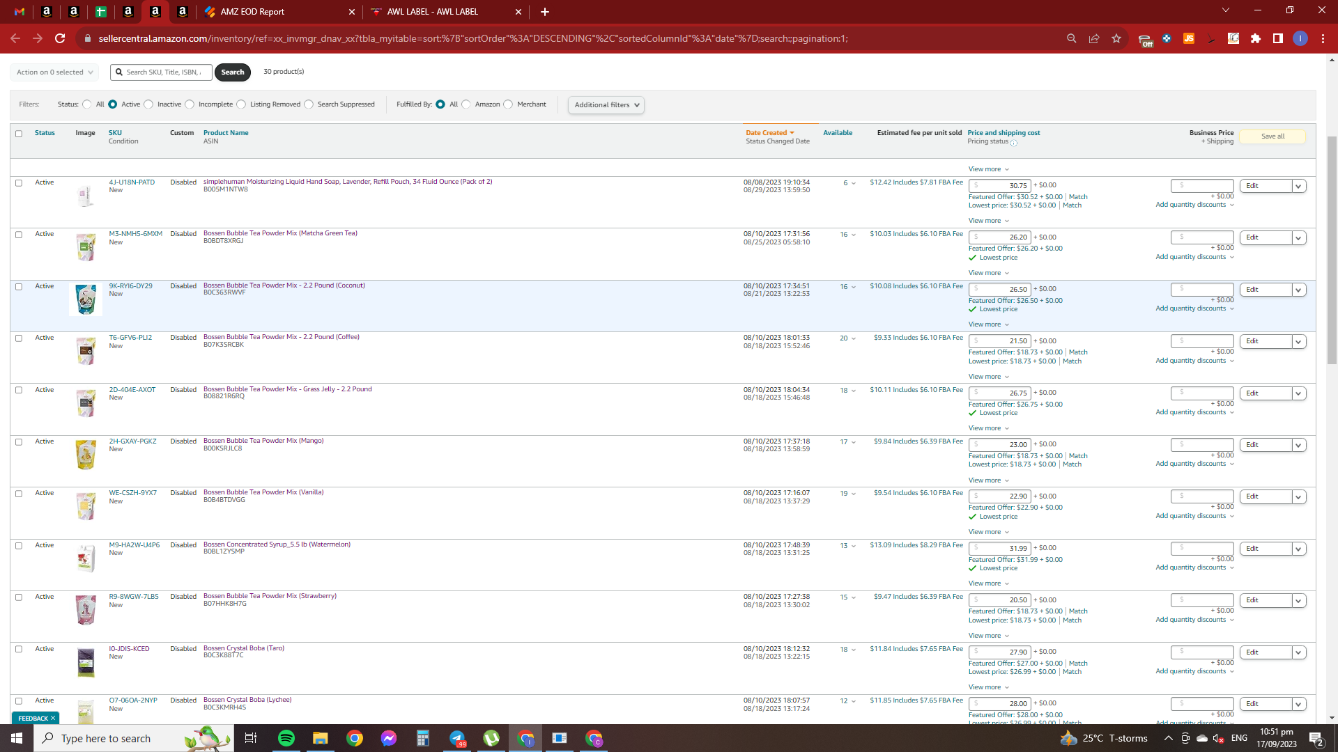Click the Search button
The width and height of the screenshot is (1338, 752).
[233, 72]
